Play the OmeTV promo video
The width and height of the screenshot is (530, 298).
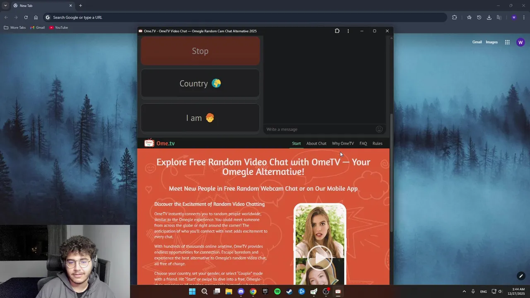coord(320,258)
